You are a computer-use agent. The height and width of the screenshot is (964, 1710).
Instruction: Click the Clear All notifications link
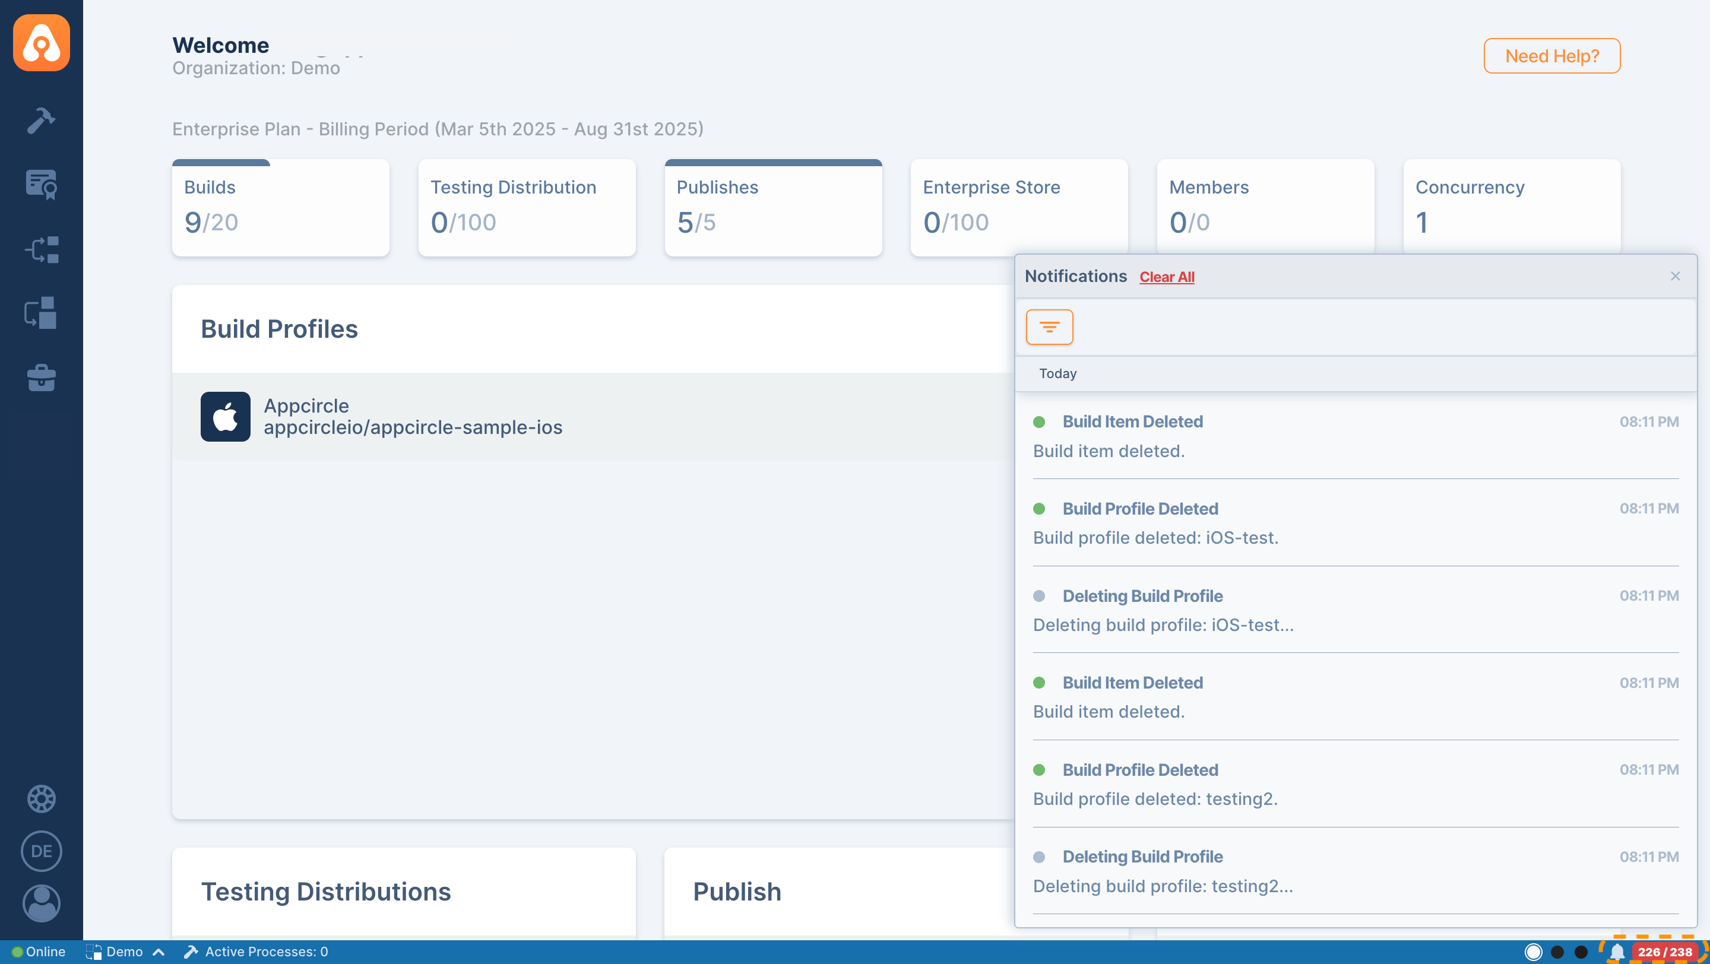1166,277
